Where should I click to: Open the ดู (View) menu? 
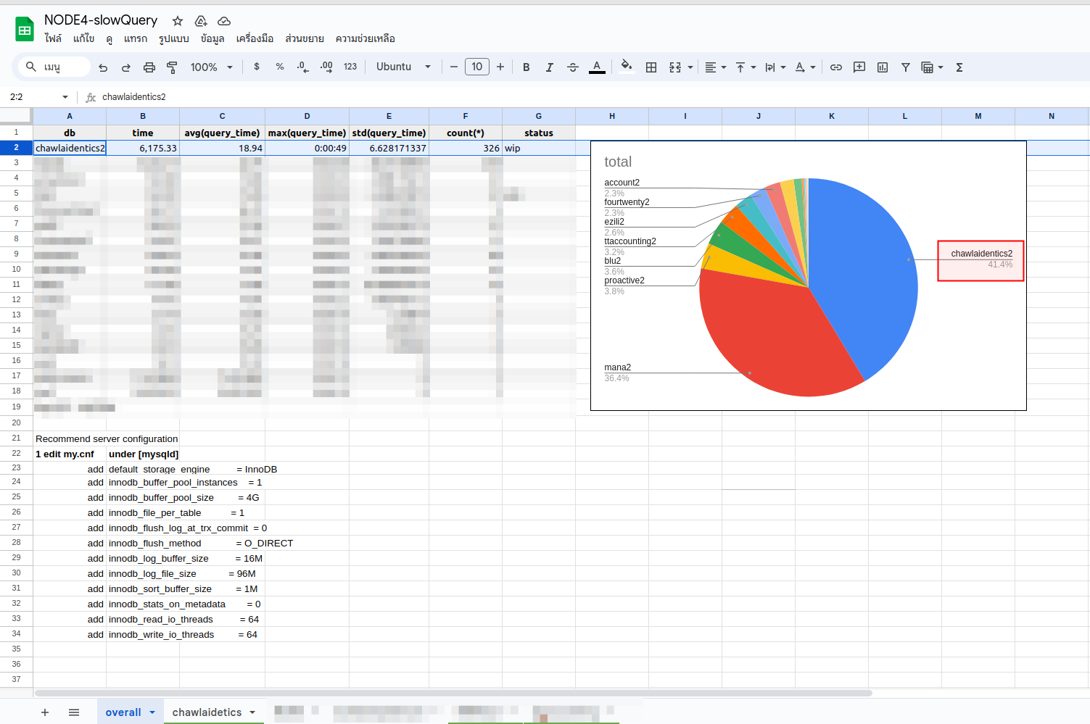[109, 38]
